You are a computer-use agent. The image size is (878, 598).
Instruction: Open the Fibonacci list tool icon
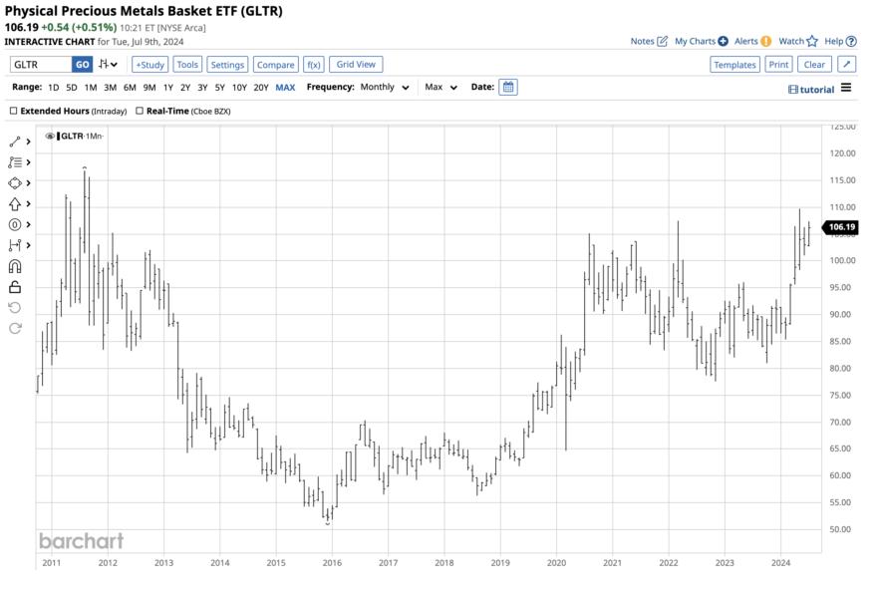click(15, 162)
